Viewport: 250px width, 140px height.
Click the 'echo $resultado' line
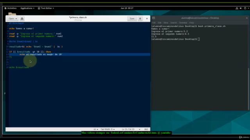click(19, 67)
